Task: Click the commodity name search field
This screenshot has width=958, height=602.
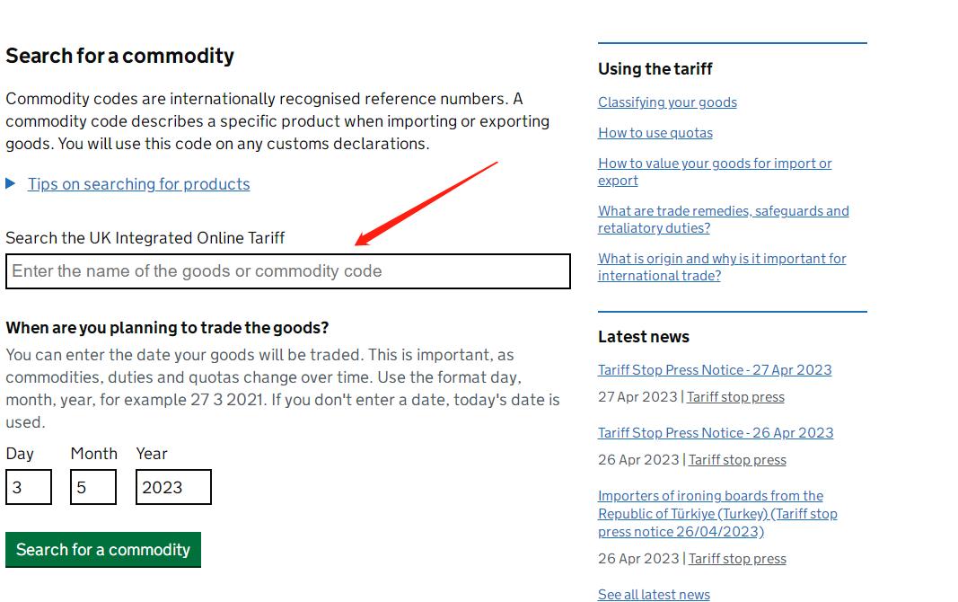Action: click(287, 271)
